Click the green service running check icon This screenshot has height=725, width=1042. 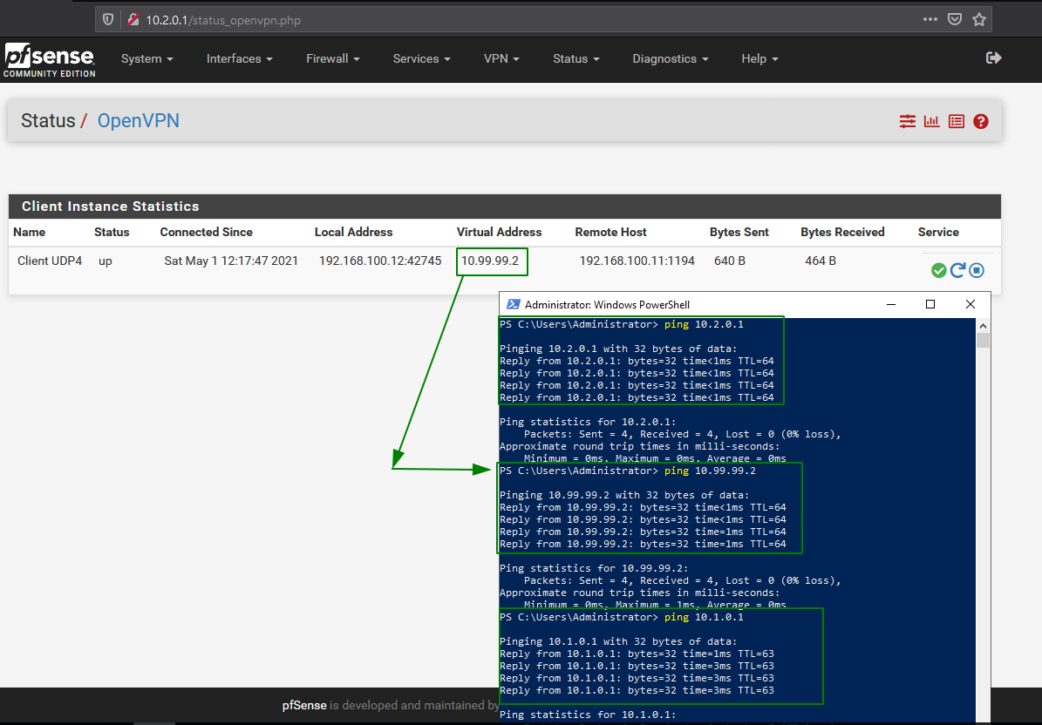click(939, 270)
